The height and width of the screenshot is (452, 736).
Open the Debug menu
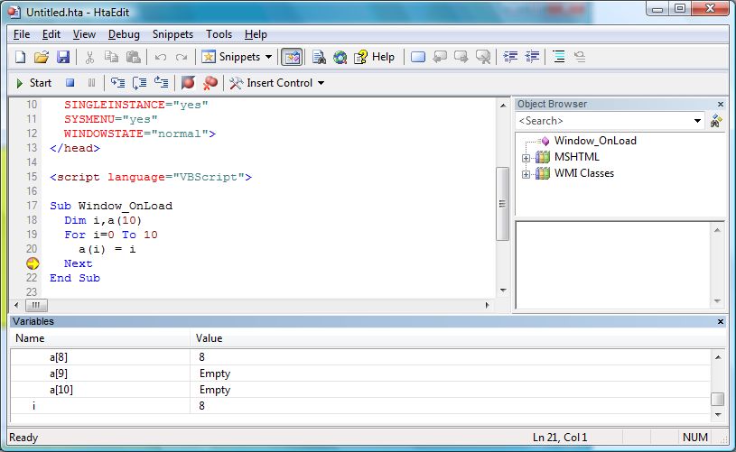(124, 34)
